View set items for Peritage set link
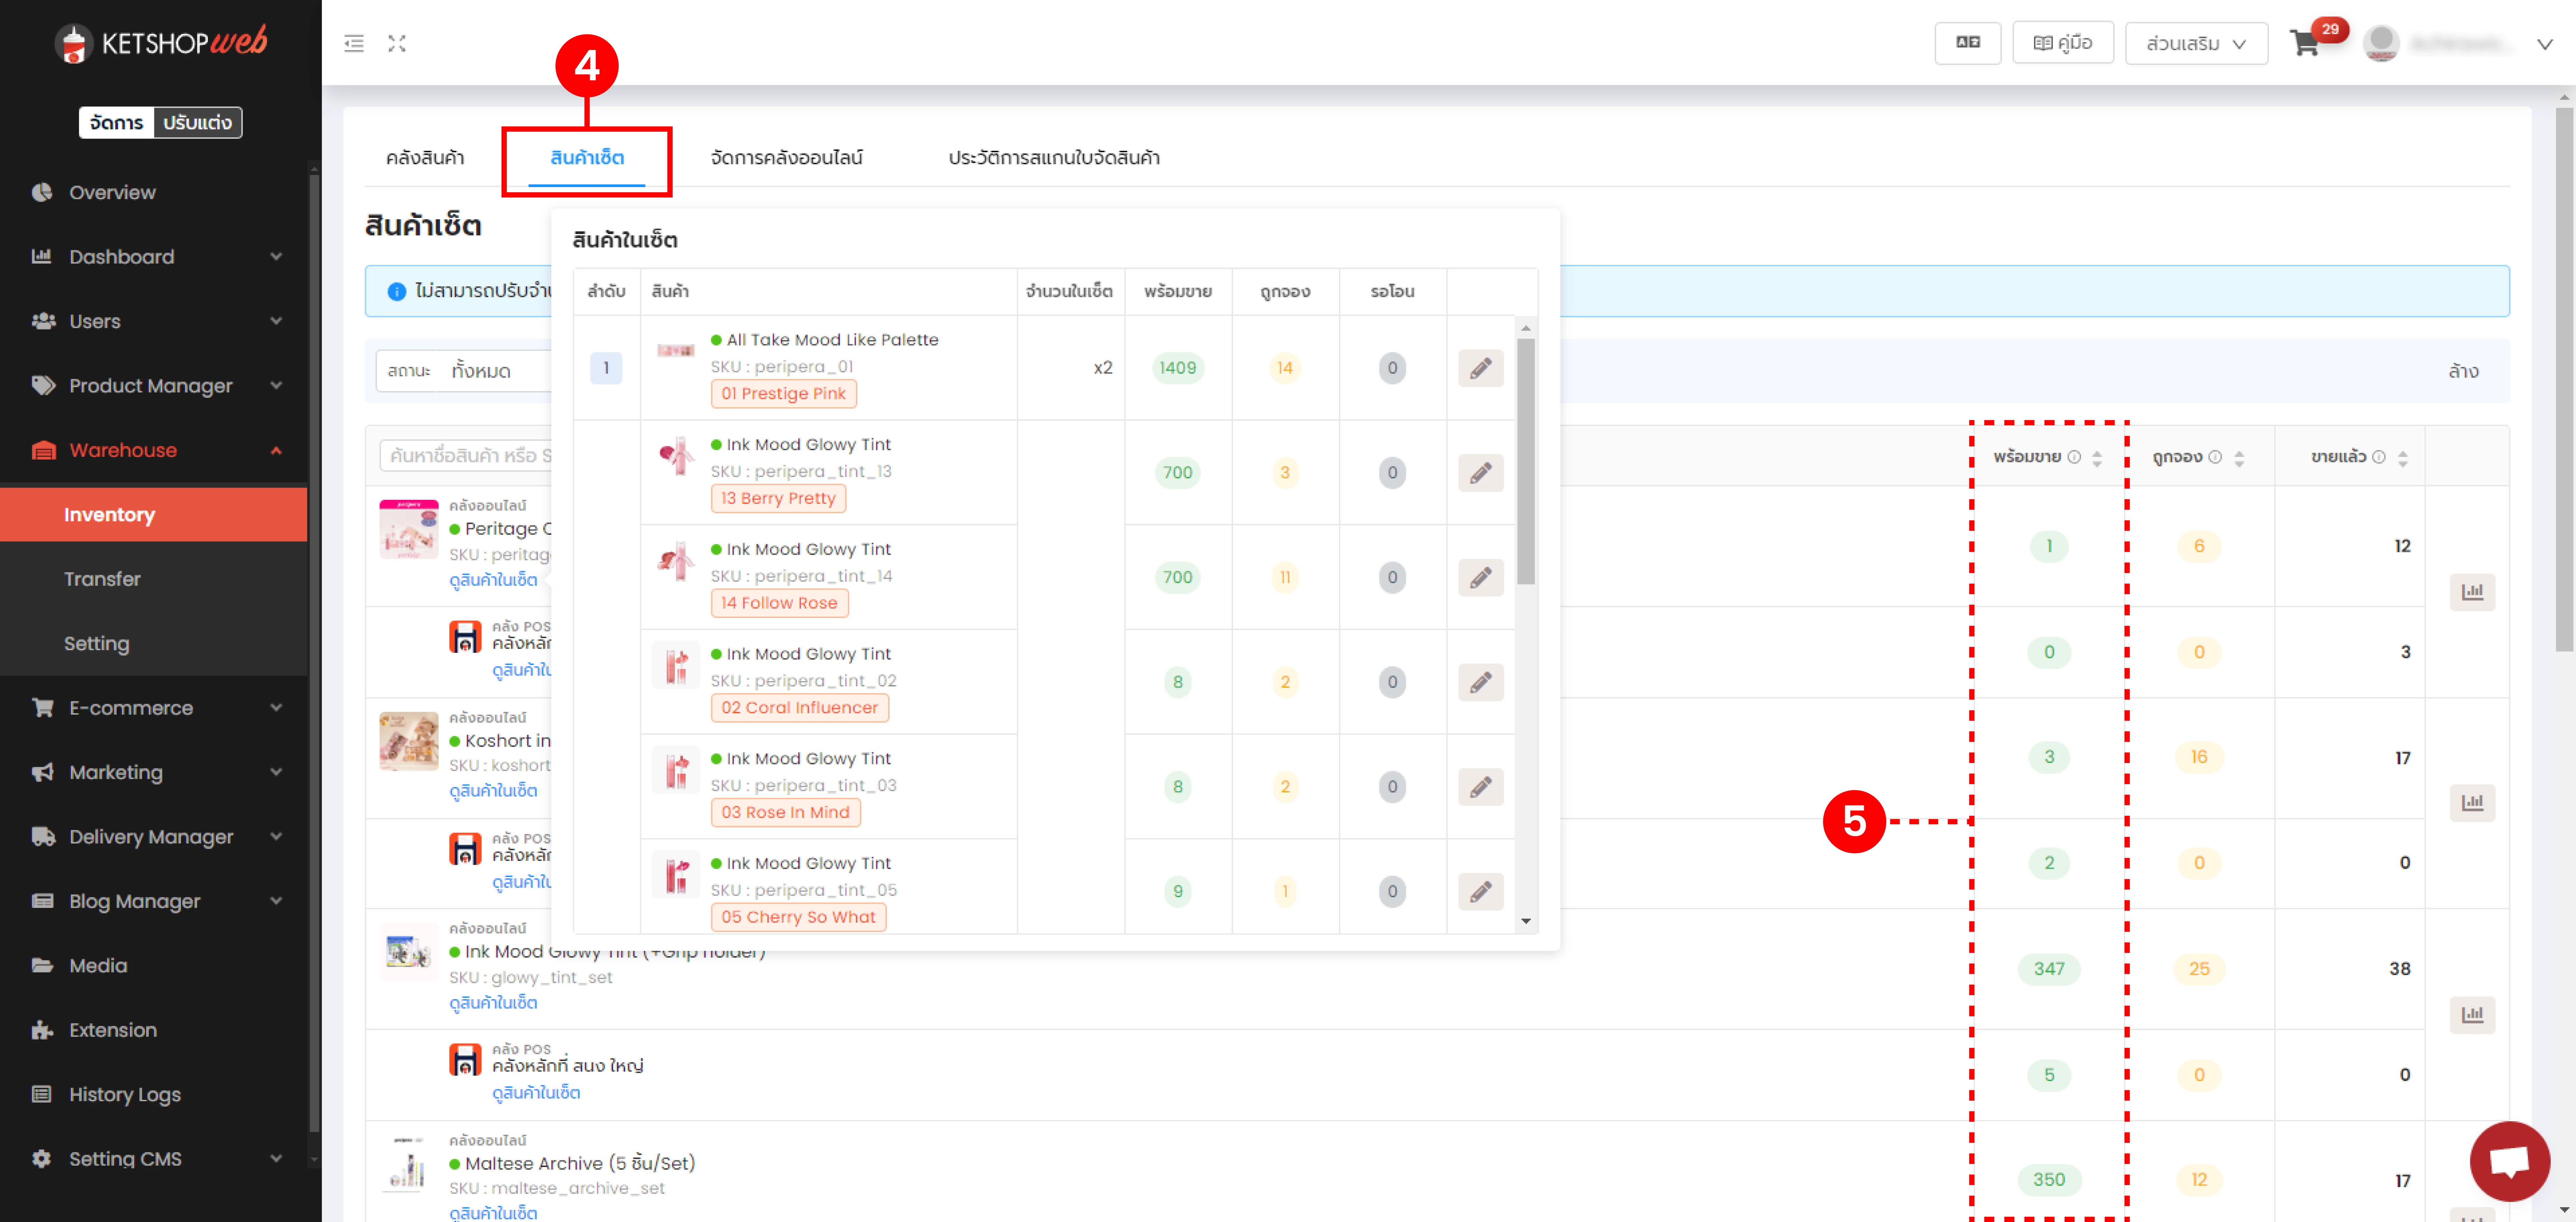Image resolution: width=2576 pixels, height=1222 pixels. pos(493,580)
